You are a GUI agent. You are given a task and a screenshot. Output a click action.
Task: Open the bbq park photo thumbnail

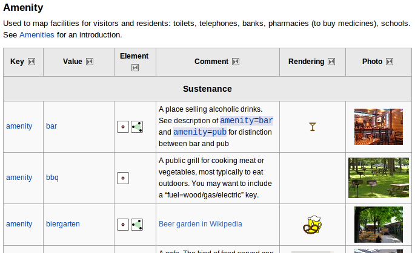point(379,178)
